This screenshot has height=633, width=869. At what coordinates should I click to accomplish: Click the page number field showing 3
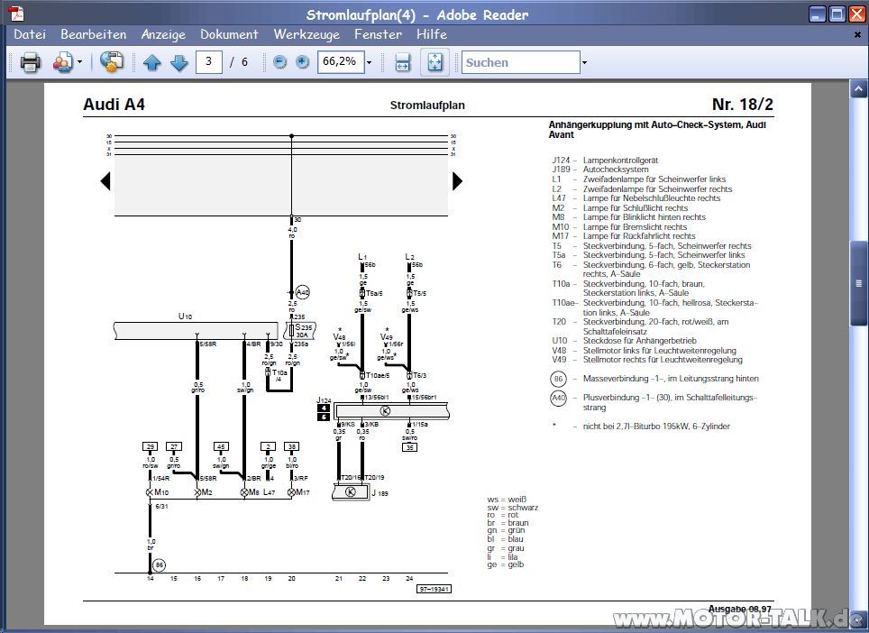click(209, 62)
